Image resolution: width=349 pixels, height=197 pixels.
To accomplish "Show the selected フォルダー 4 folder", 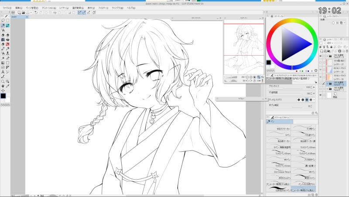I will coord(321,83).
